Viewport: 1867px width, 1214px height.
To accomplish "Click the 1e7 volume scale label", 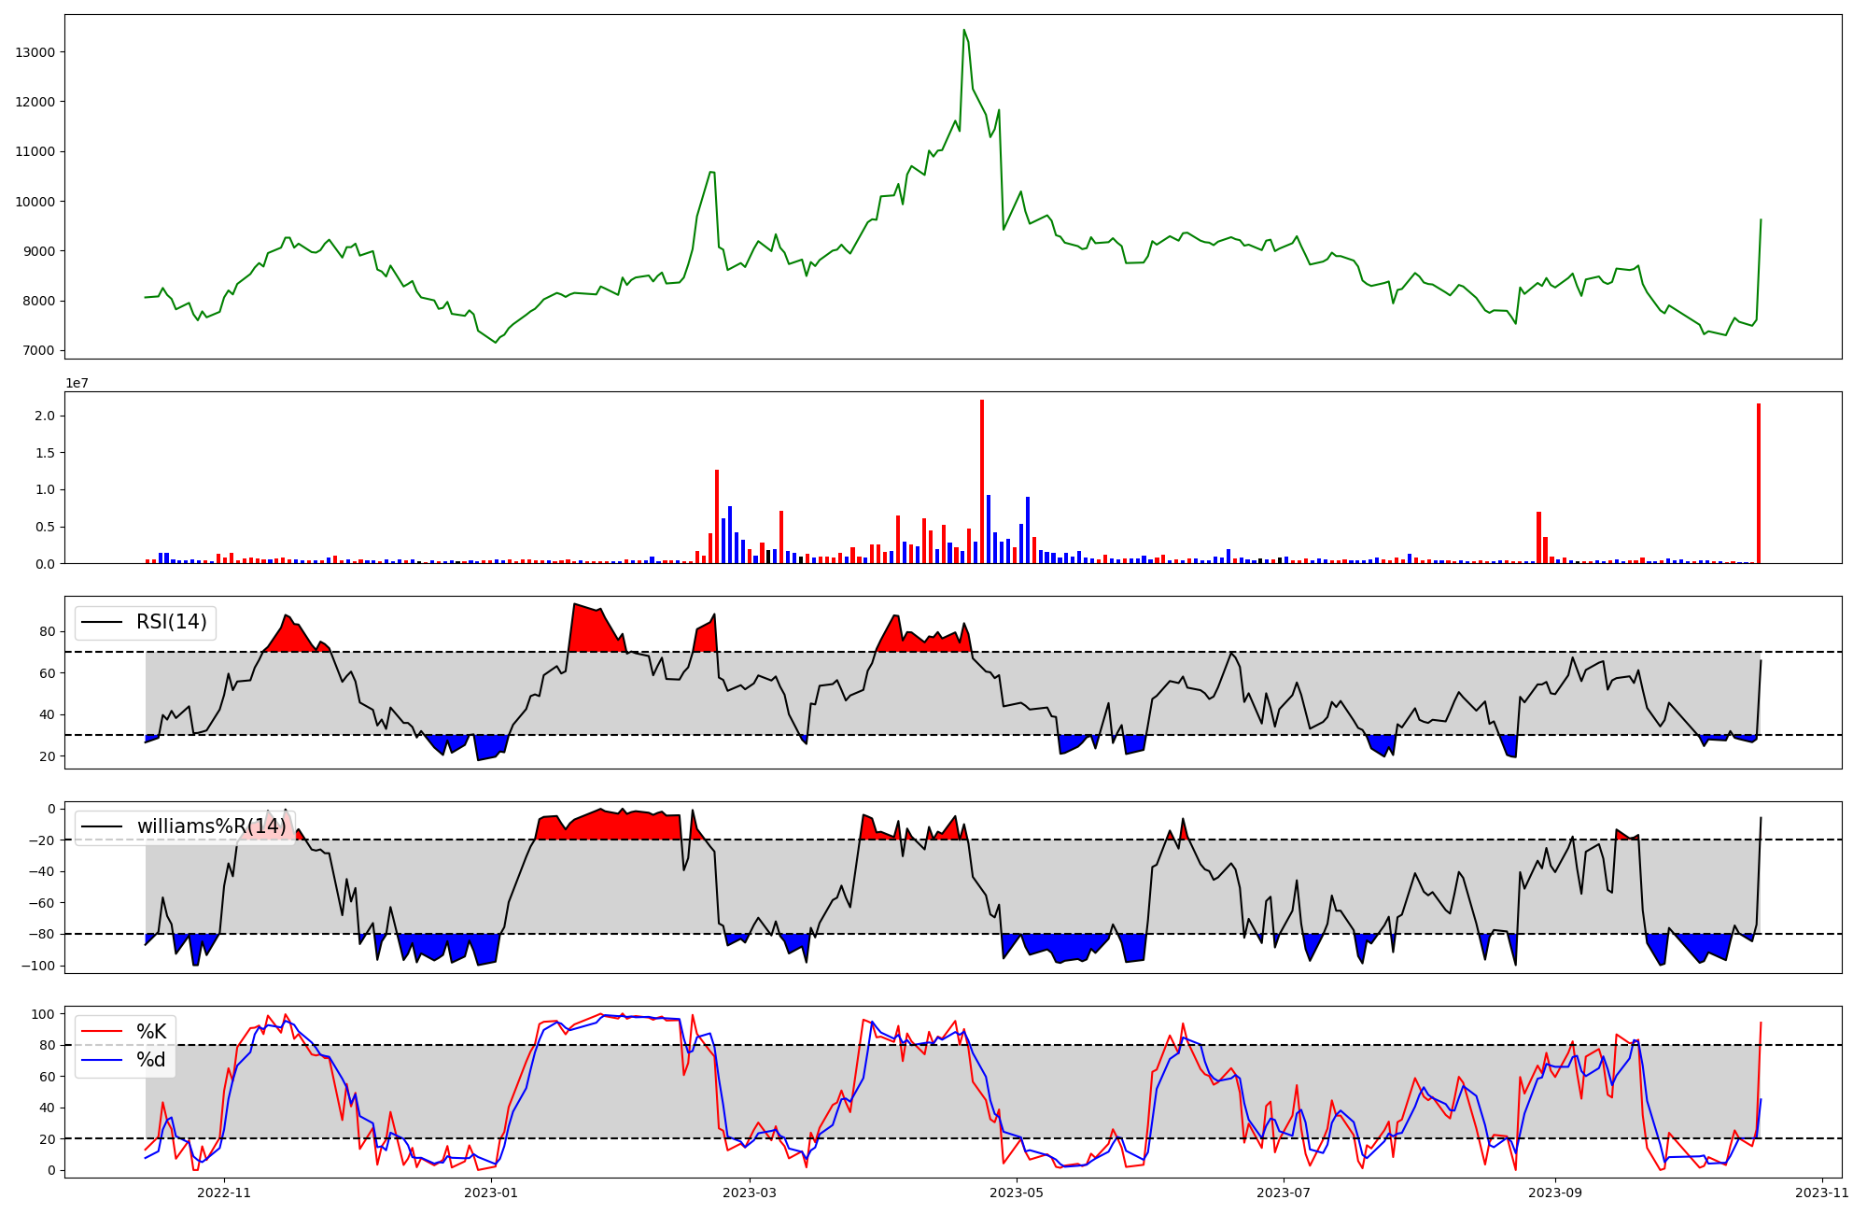I will tap(77, 383).
